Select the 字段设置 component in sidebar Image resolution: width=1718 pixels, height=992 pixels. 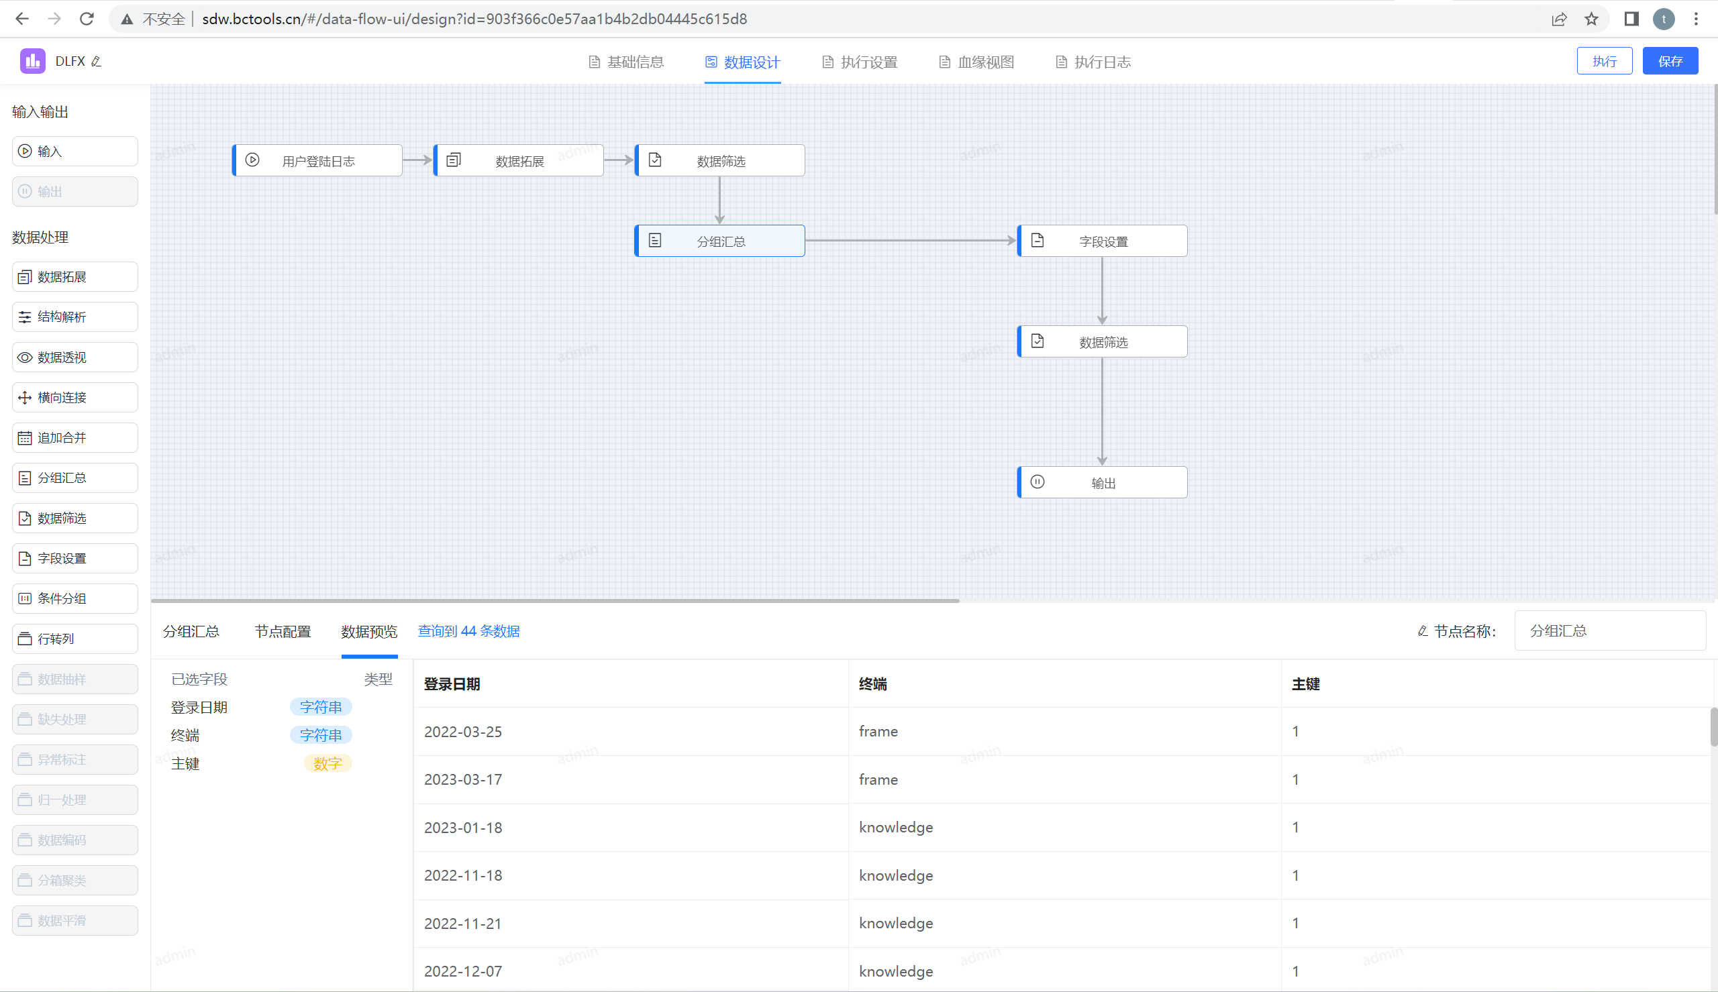pyautogui.click(x=75, y=558)
